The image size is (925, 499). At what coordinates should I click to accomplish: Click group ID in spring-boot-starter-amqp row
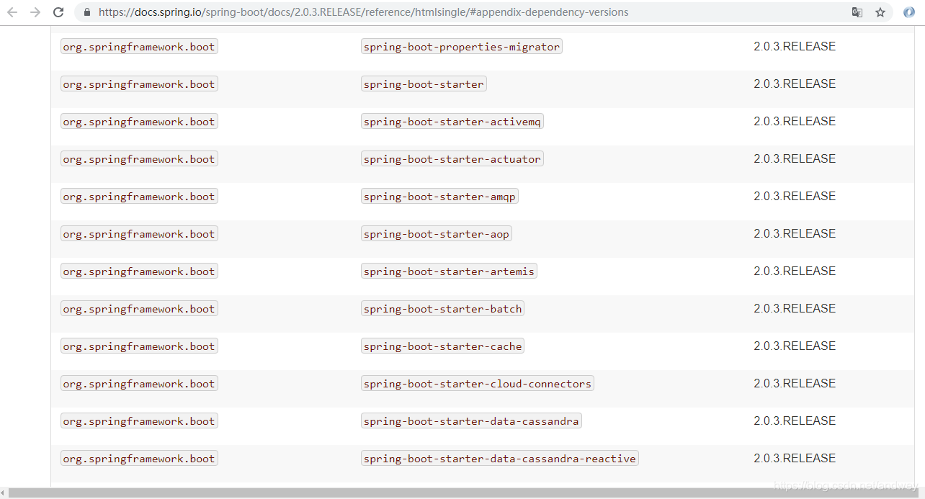139,197
